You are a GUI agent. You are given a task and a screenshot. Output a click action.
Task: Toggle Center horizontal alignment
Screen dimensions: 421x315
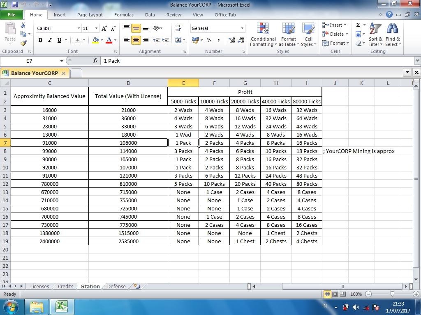(136, 40)
